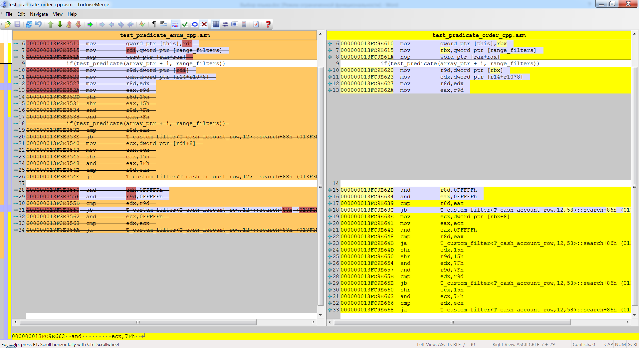Viewport: 639px width, 348px height.
Task: Click the minus marker on left line 19
Action: [16, 130]
